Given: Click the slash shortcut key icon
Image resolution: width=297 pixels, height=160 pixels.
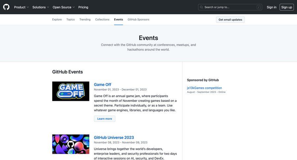Looking at the screenshot, I should point(258,7).
